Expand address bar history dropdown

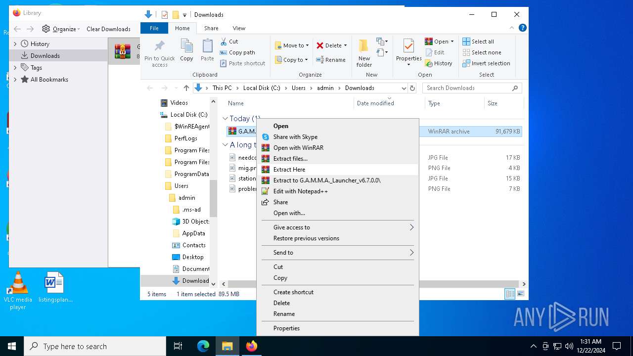point(404,88)
